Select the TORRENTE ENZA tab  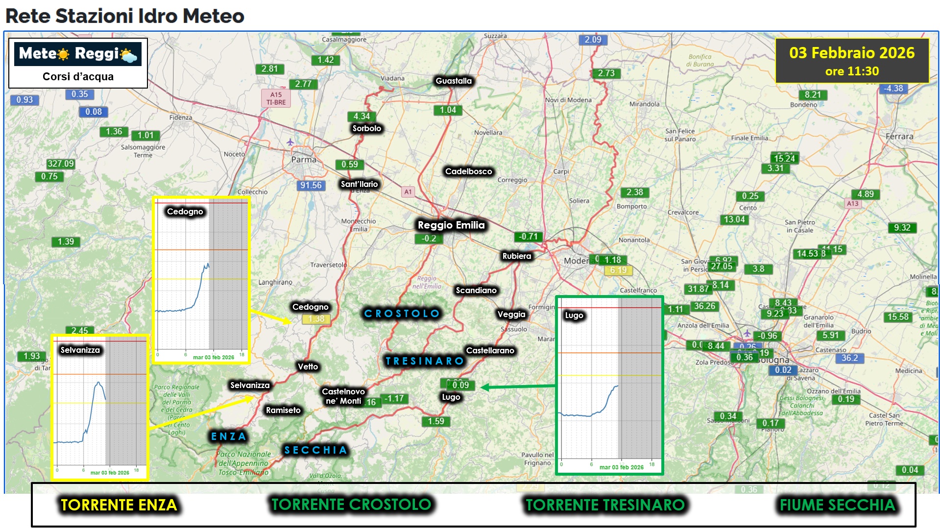[x=119, y=505]
